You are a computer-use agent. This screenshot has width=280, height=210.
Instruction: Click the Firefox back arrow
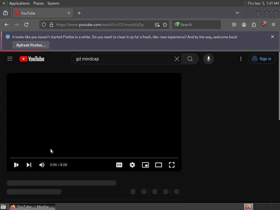pos(7,25)
